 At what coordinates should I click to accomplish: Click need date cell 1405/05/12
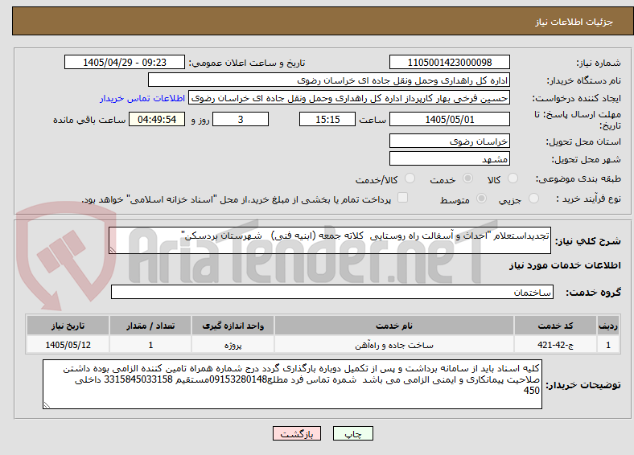click(x=68, y=345)
